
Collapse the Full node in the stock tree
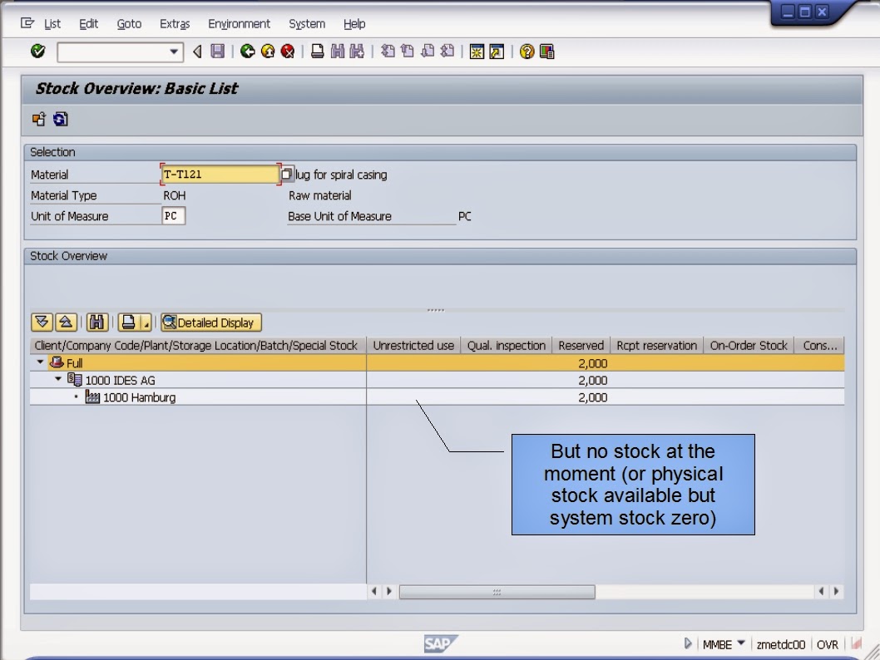40,362
